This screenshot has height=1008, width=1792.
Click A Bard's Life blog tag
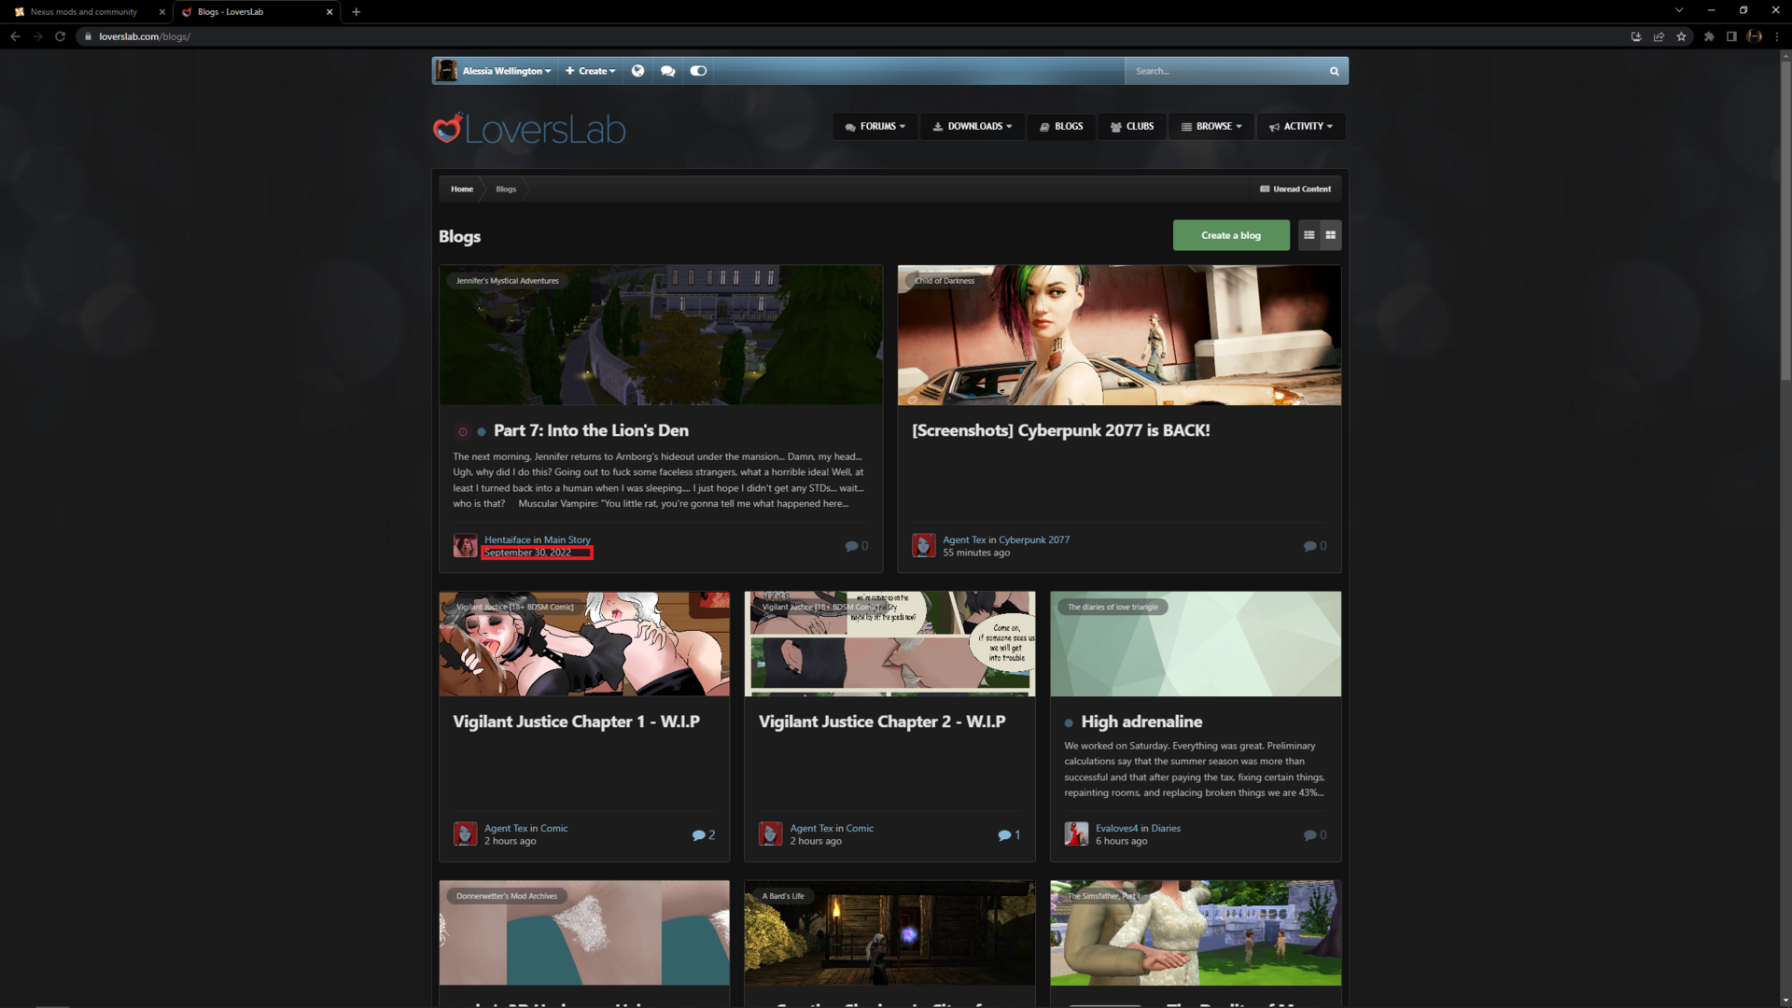coord(782,896)
